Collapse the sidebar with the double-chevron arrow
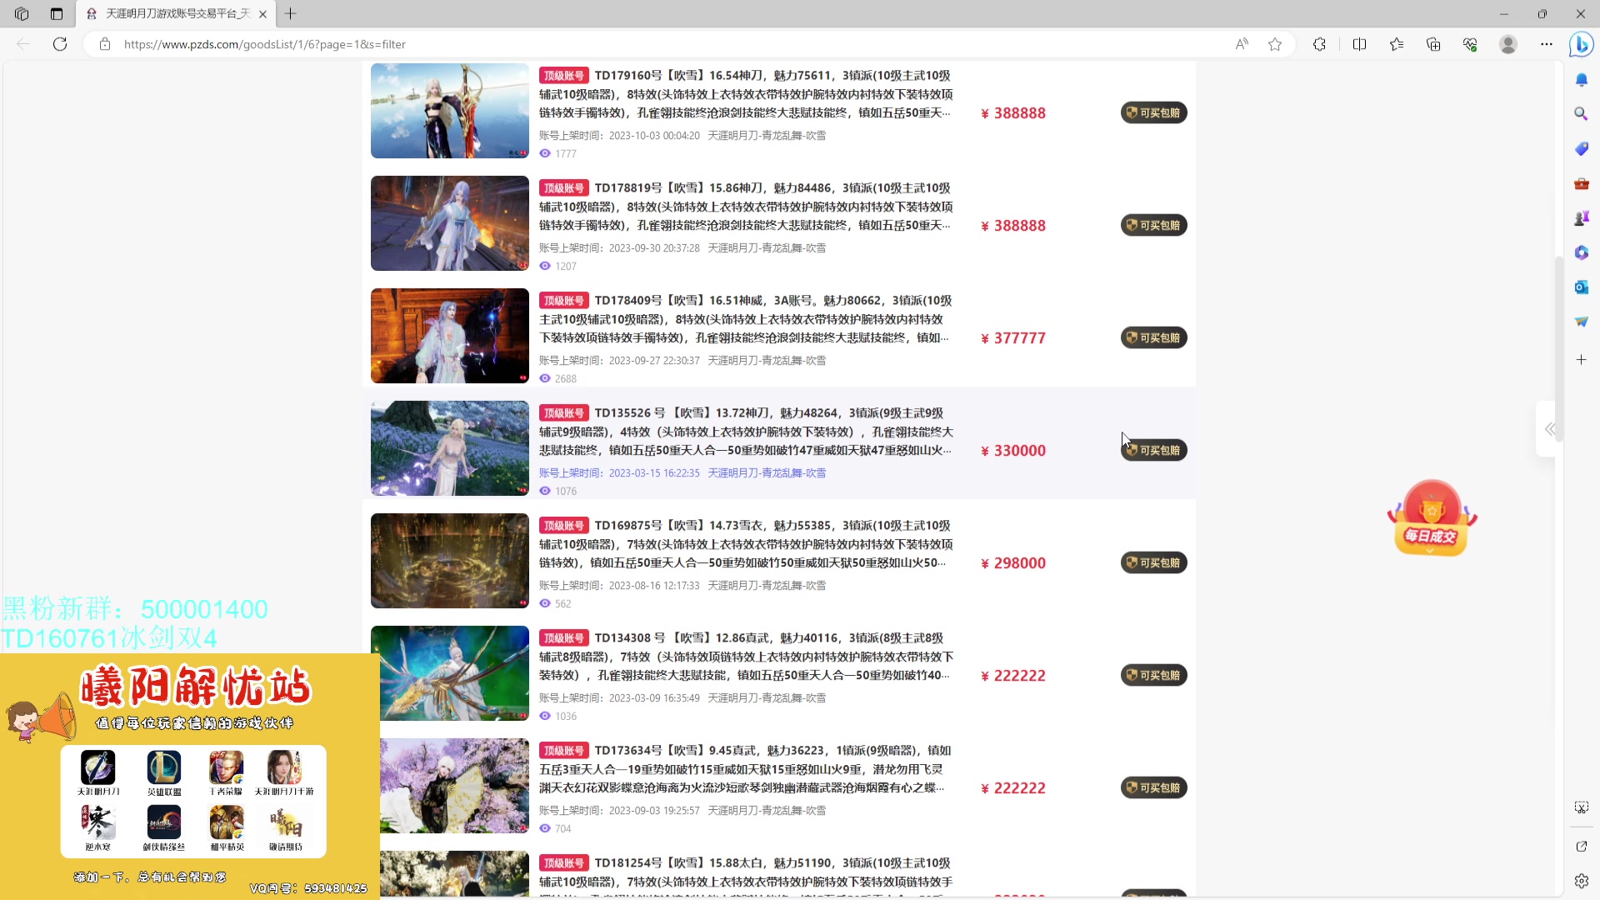This screenshot has height=900, width=1600. click(1550, 429)
